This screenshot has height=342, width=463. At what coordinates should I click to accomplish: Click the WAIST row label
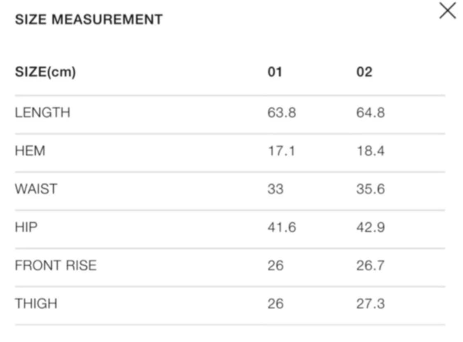tap(36, 189)
